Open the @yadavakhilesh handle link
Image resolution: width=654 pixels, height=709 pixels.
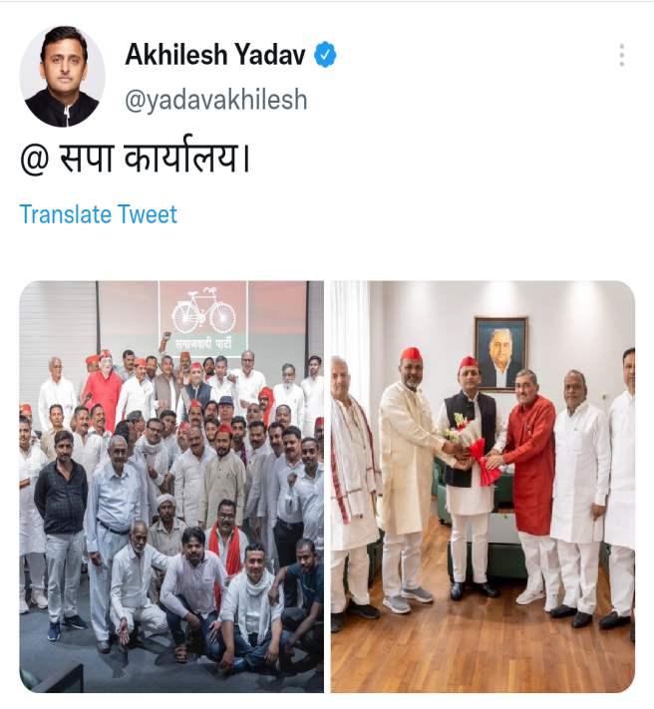[216, 100]
